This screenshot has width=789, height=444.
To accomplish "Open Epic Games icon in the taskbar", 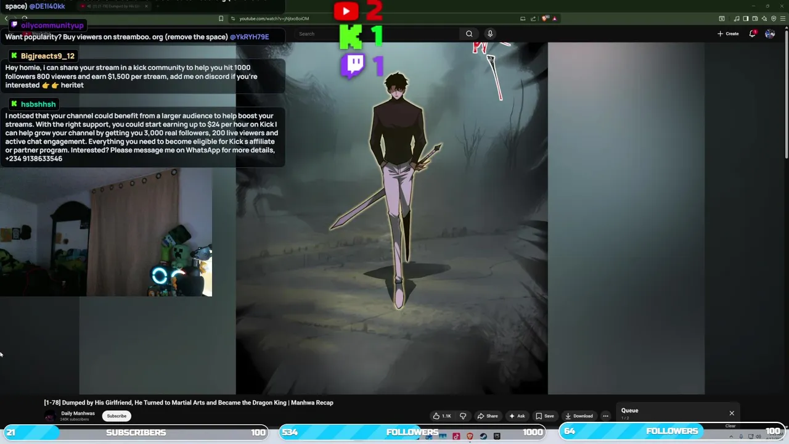I will point(497,436).
